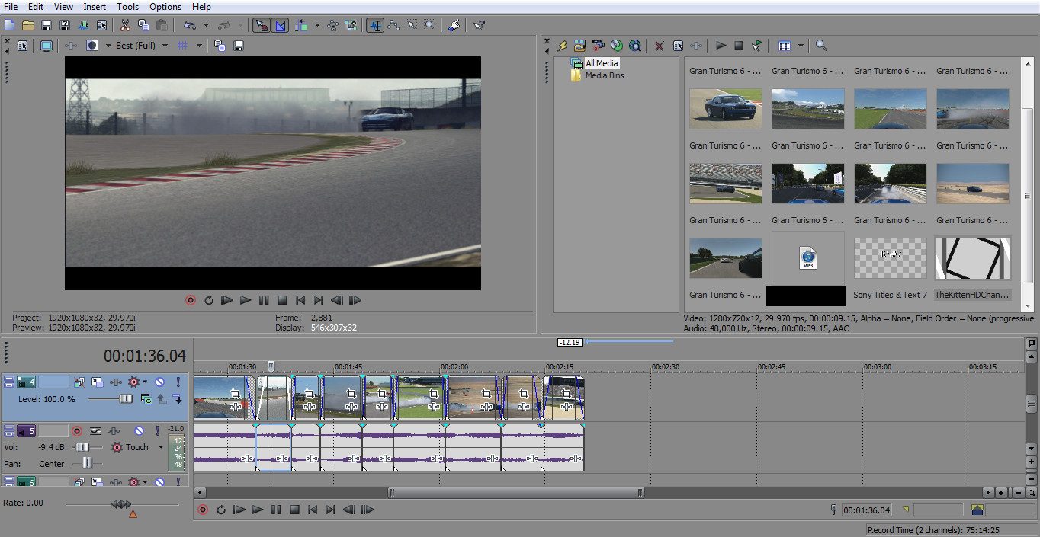
Task: Open compositing mode icon on track 4
Action: (x=146, y=398)
